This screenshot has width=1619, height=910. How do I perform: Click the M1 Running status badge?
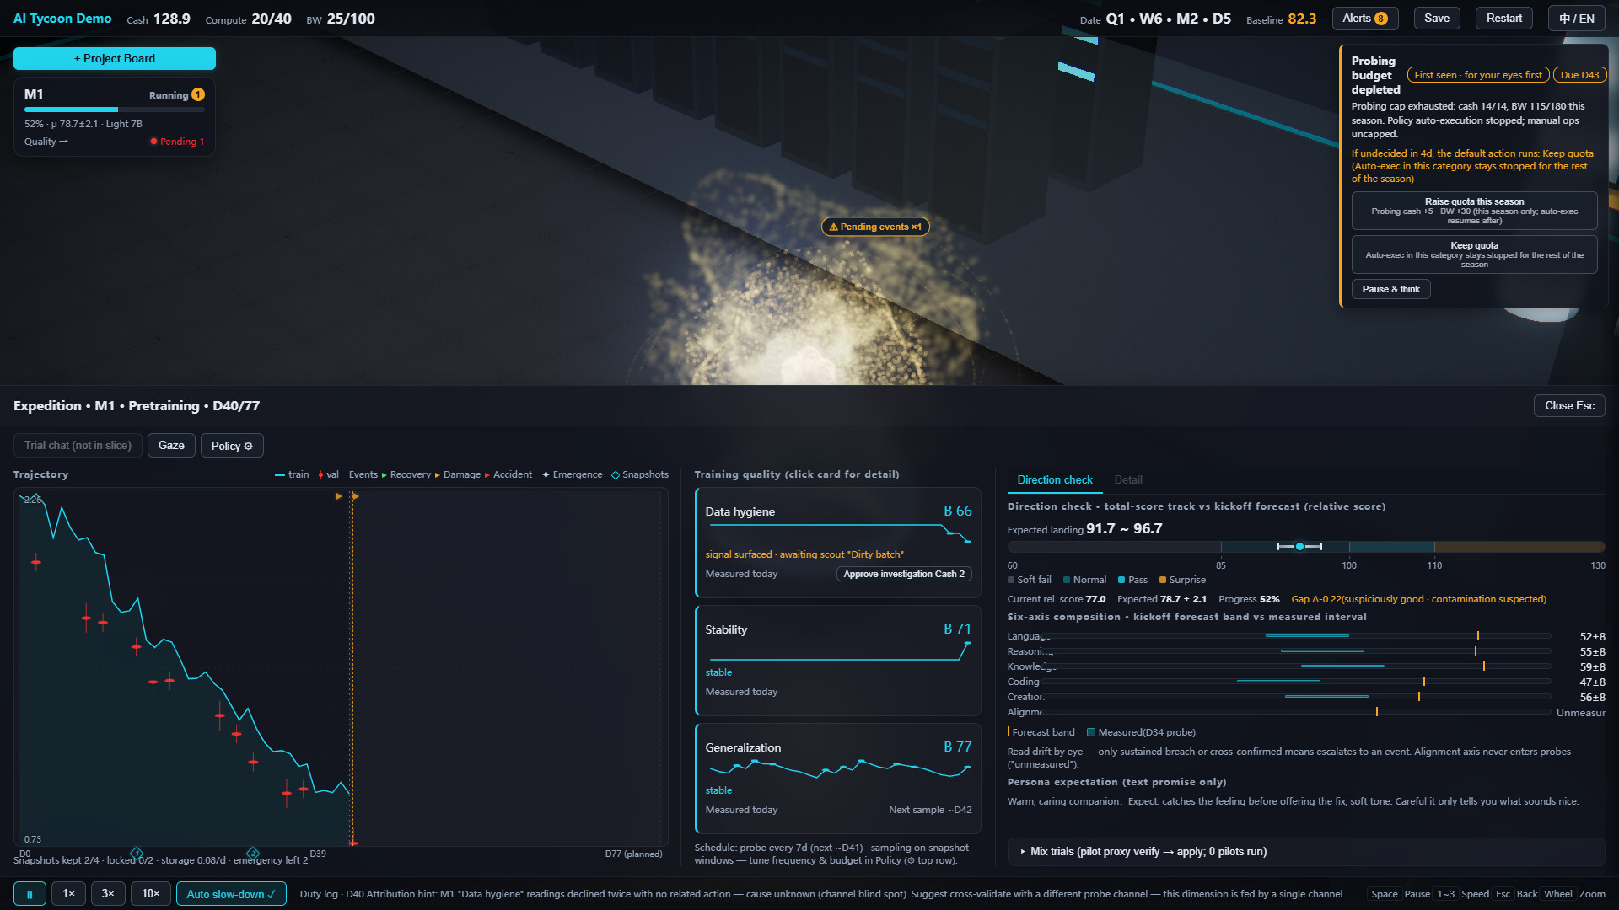(x=176, y=95)
